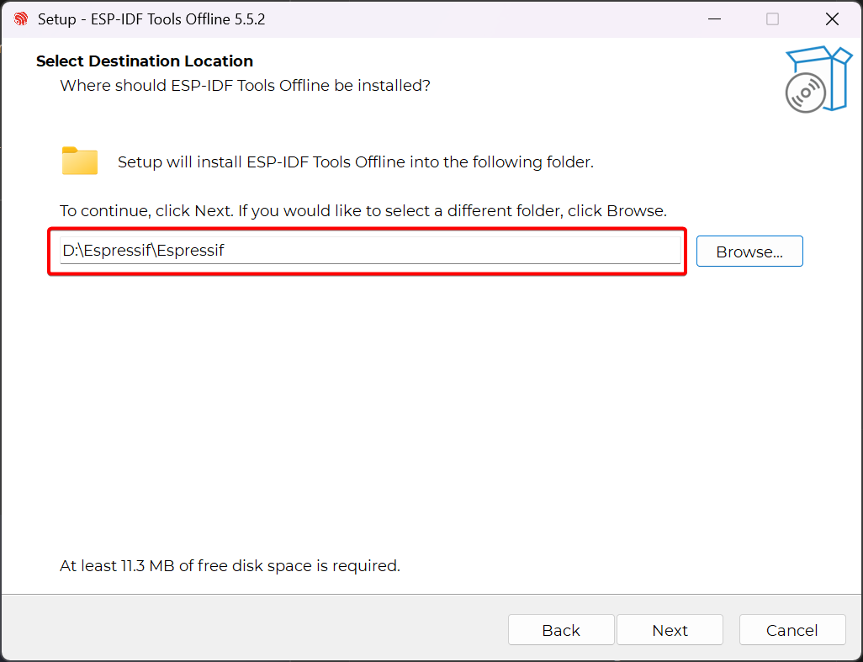This screenshot has height=662, width=863.
Task: Click the free disk space requirement text
Action: pos(230,566)
